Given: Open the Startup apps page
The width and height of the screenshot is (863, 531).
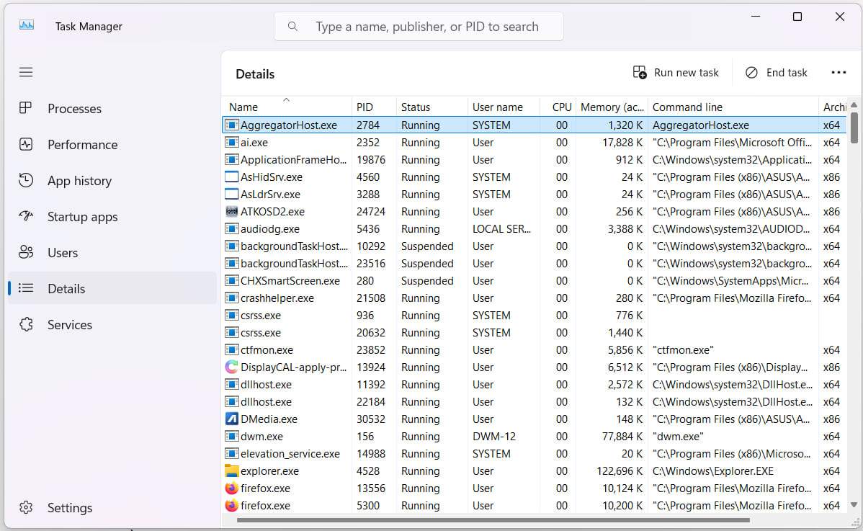Looking at the screenshot, I should pyautogui.click(x=112, y=216).
